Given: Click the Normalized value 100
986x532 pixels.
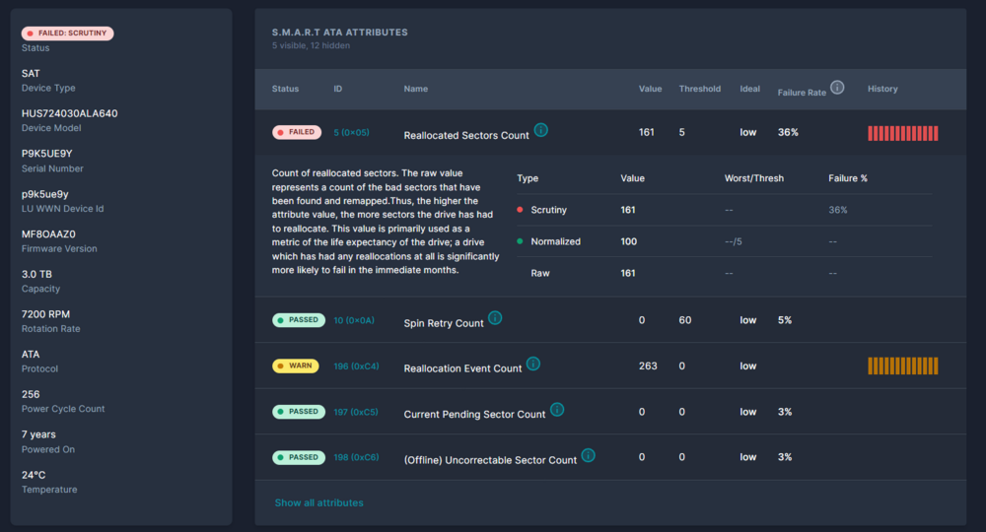Looking at the screenshot, I should pos(629,241).
